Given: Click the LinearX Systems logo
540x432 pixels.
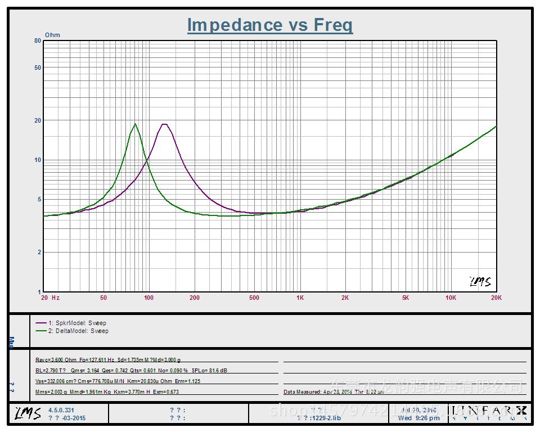Looking at the screenshot, I should click(x=489, y=413).
